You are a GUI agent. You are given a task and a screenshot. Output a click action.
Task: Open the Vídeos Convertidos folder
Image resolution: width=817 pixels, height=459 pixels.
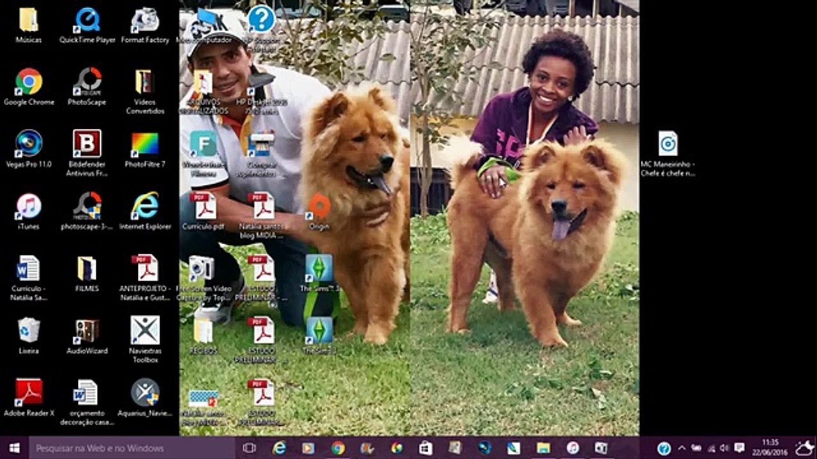[145, 91]
